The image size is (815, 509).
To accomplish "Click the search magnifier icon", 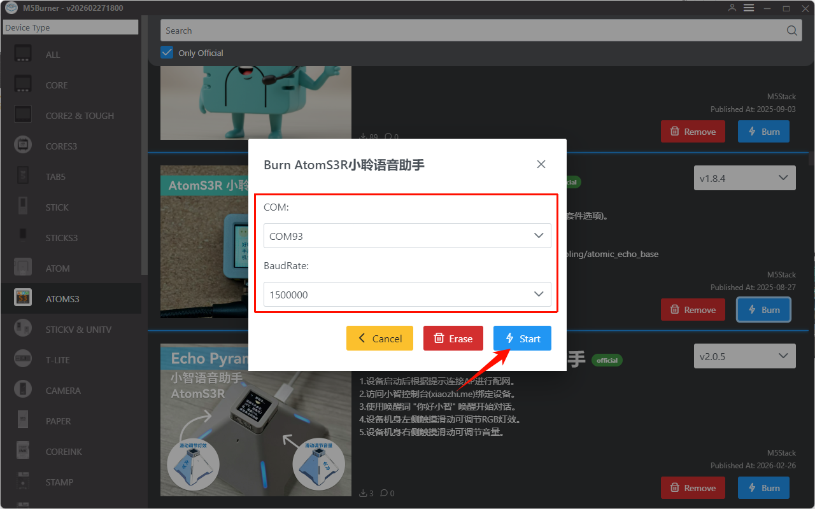I will point(791,31).
